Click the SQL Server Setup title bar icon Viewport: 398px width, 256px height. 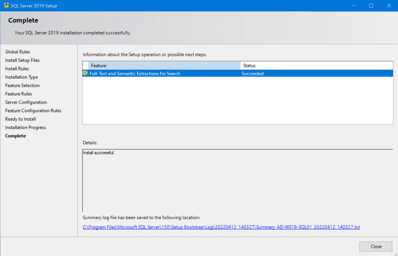point(6,5)
